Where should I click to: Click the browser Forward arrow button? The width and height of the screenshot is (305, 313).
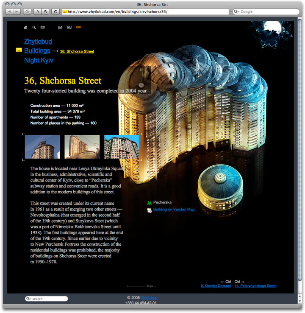tap(17, 11)
